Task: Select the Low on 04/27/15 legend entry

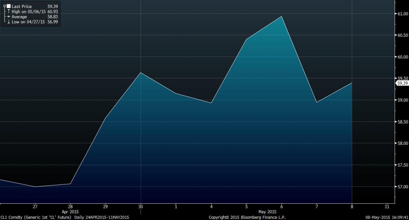Action: (x=28, y=22)
